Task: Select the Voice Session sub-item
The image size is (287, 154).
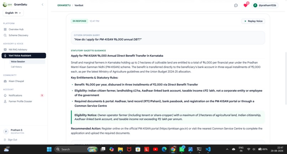Action: [x=27, y=61]
